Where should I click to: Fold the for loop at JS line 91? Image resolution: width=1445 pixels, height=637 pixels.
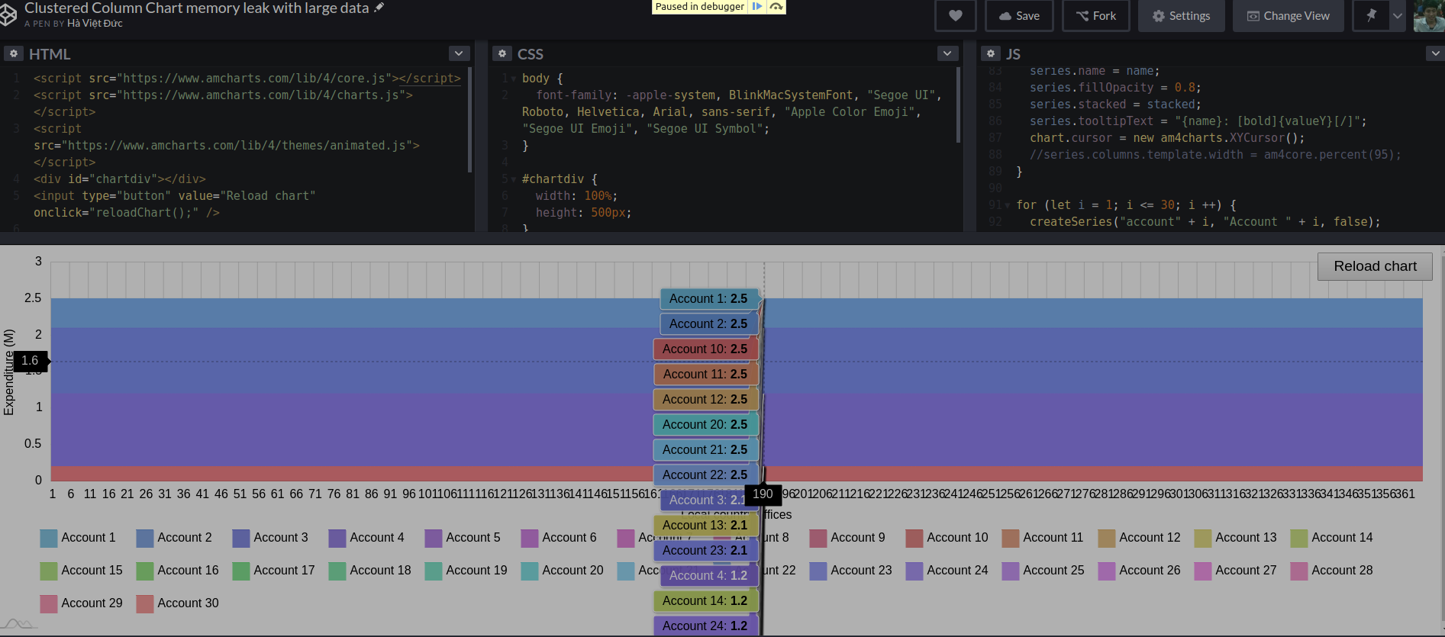tap(1008, 205)
